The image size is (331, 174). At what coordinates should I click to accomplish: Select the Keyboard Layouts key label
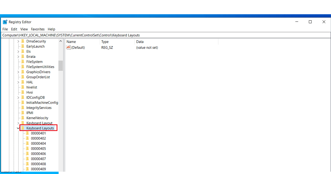click(x=40, y=128)
